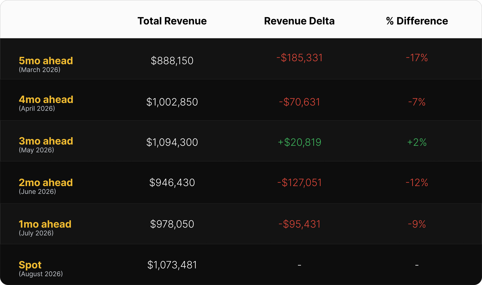
Task: Select the 5mo ahead row label
Action: (46, 61)
